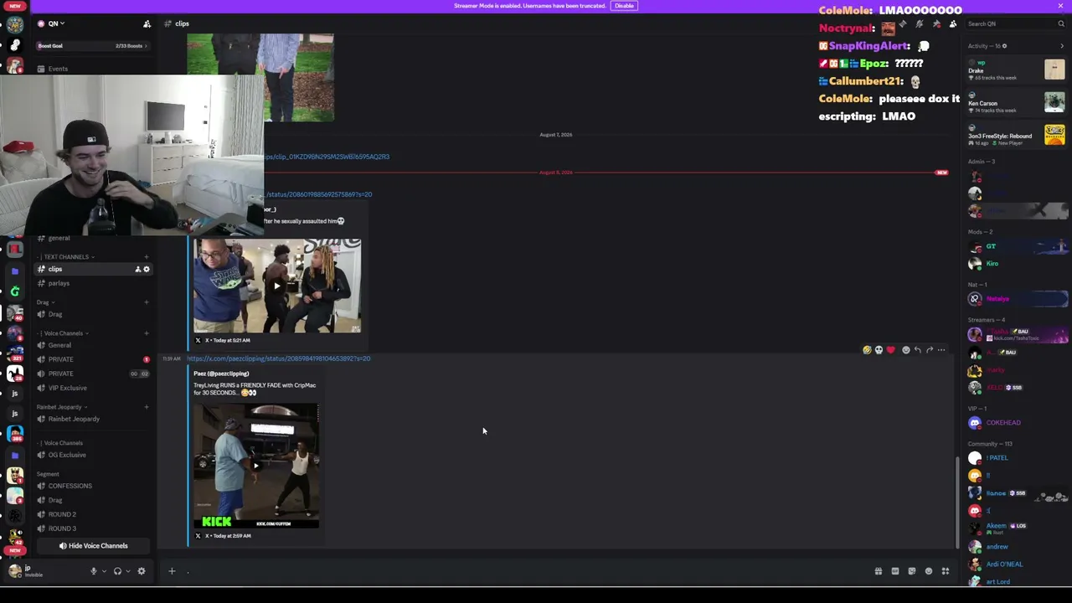1072x603 pixels.
Task: Open the Apps launcher icon in message bar
Action: (x=945, y=571)
